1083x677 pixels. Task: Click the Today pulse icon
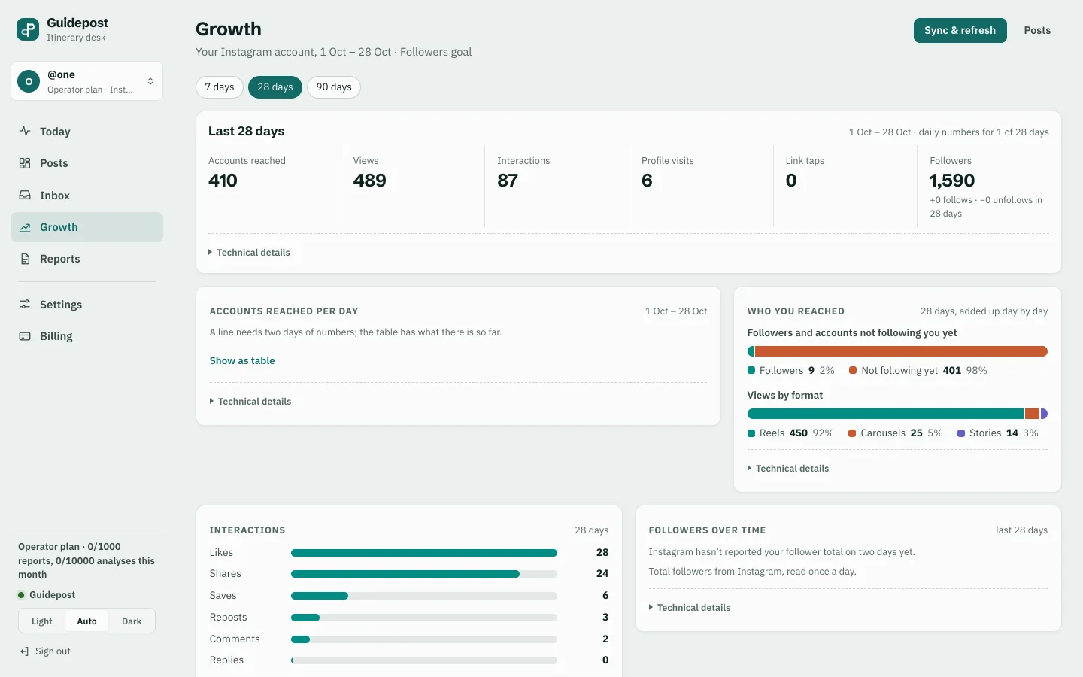coord(25,131)
